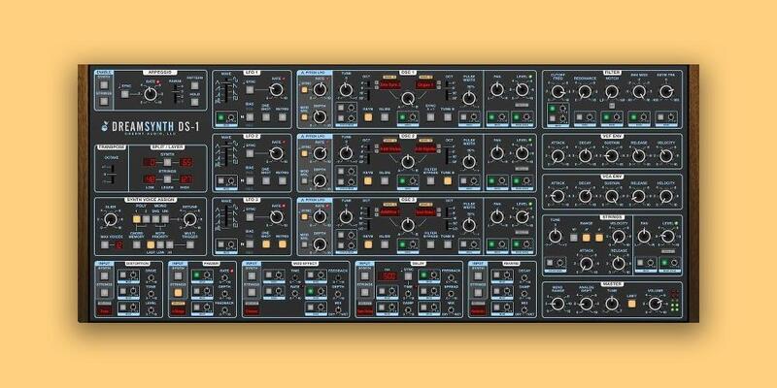777x388 pixels.
Task: Click the OSC 1 Pitch LFO Depth knob
Action: 321,116
